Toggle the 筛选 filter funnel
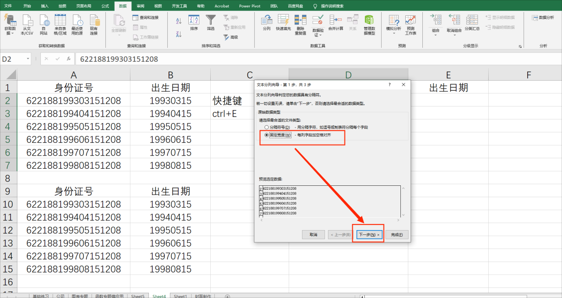This screenshot has width=562, height=298. [211, 22]
